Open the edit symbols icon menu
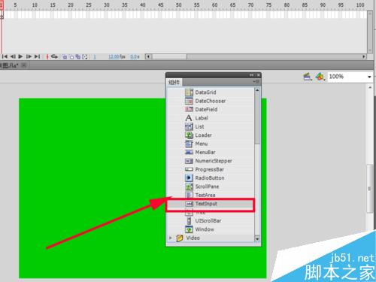The height and width of the screenshot is (282, 376). 320,77
